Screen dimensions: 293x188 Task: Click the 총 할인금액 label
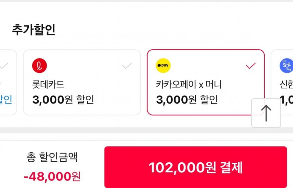click(52, 158)
